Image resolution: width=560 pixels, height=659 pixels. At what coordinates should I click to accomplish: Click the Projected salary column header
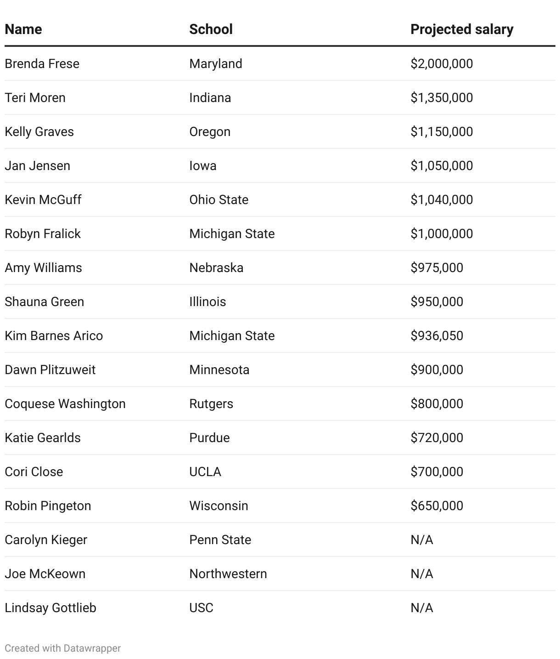click(x=461, y=29)
